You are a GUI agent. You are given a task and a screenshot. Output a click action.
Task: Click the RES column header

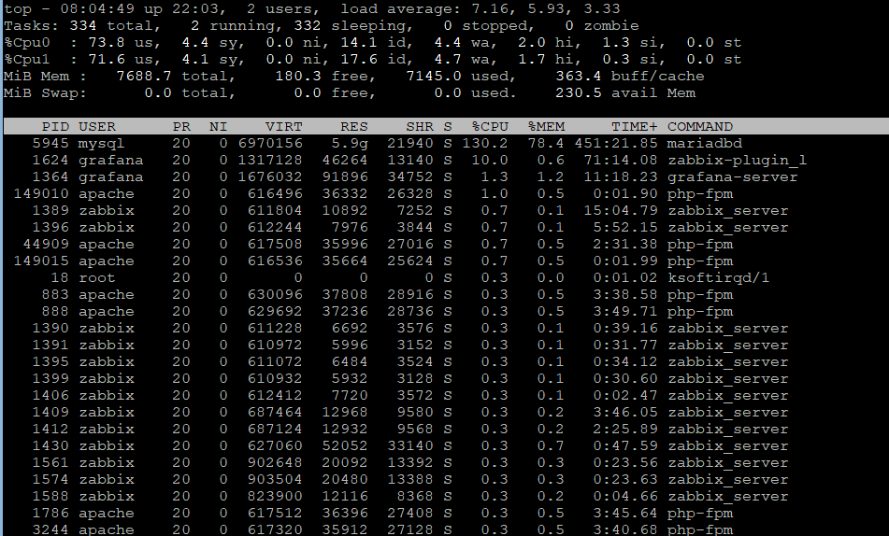click(x=354, y=126)
